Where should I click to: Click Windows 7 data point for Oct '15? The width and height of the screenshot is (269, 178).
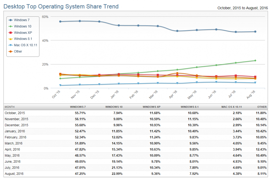coord(60,21)
